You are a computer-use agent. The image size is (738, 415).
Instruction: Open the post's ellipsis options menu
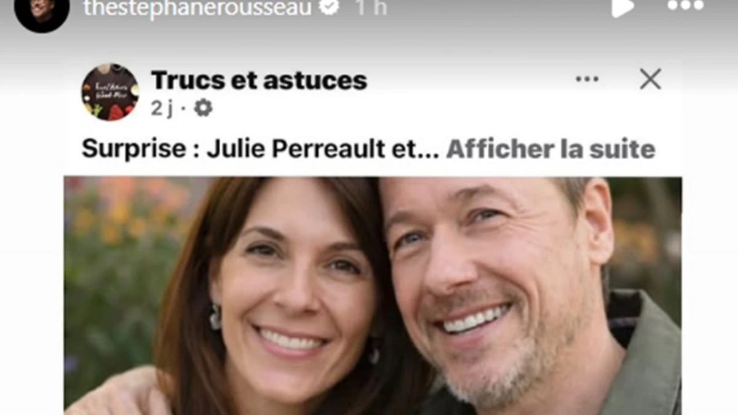point(587,79)
